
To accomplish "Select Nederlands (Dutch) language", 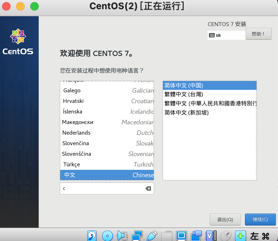I will (x=107, y=133).
